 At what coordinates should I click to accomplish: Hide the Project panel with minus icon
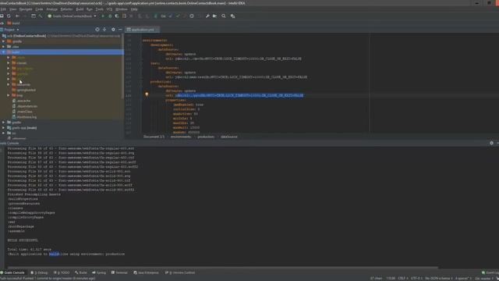(120, 30)
